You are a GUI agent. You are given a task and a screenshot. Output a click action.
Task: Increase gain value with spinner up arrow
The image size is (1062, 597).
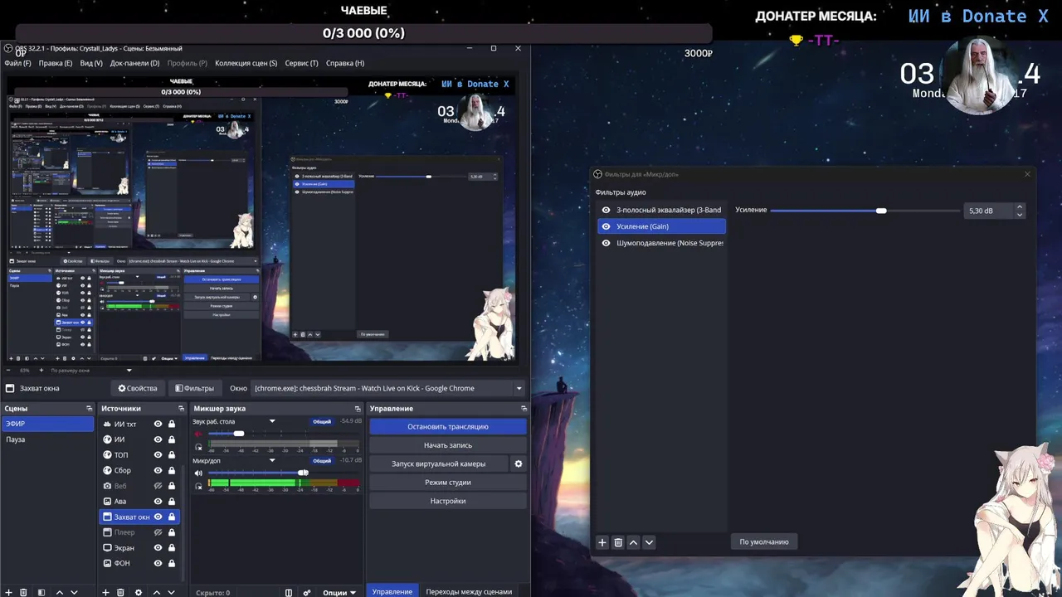1020,206
